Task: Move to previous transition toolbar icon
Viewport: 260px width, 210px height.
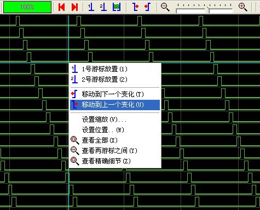Action: 135,7
